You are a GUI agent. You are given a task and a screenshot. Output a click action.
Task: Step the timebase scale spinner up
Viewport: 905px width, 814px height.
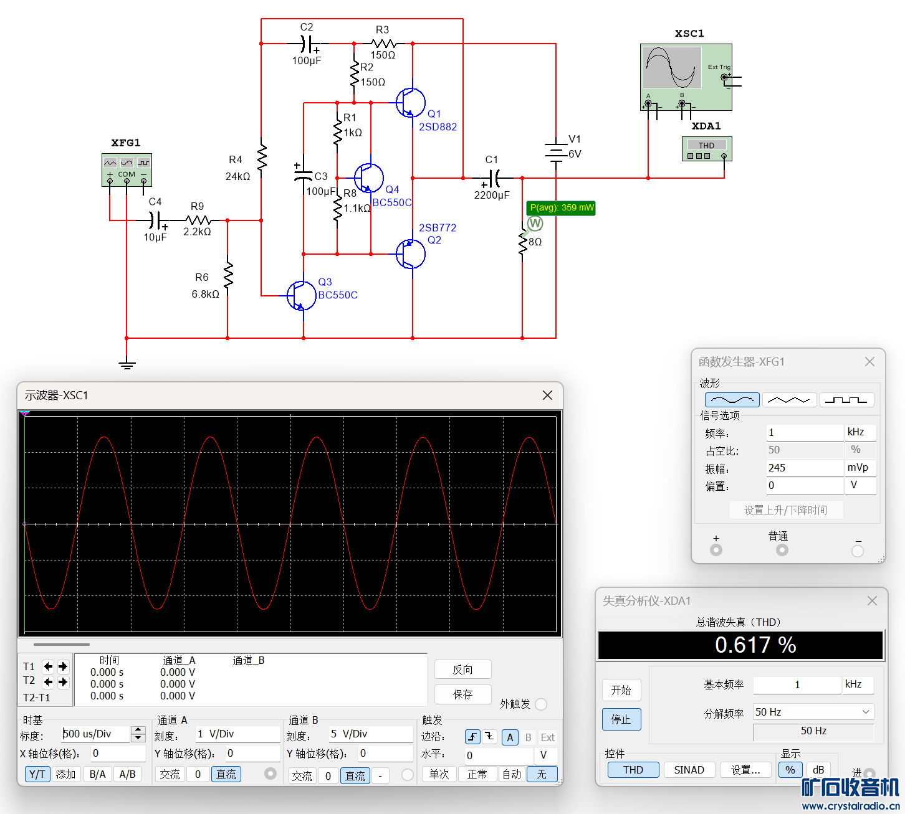tap(139, 730)
